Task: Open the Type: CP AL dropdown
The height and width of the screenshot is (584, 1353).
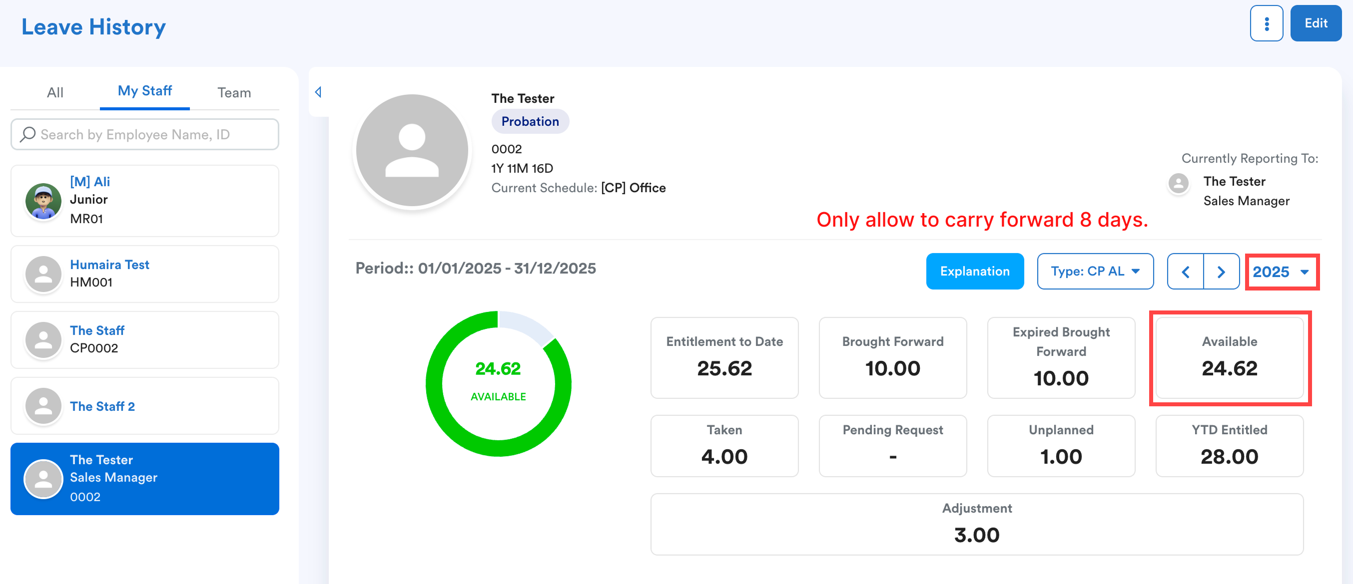Action: (x=1095, y=271)
